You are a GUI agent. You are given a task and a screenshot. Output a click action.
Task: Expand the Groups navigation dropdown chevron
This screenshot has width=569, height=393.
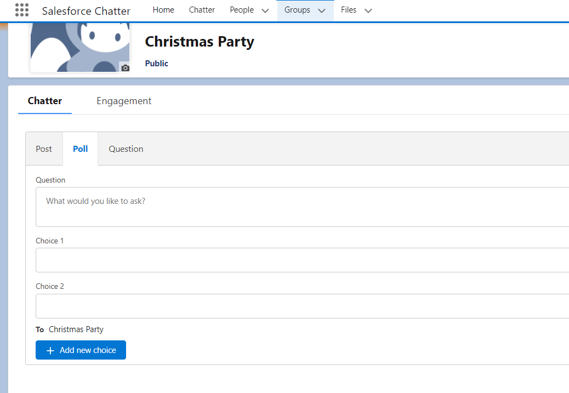(322, 10)
